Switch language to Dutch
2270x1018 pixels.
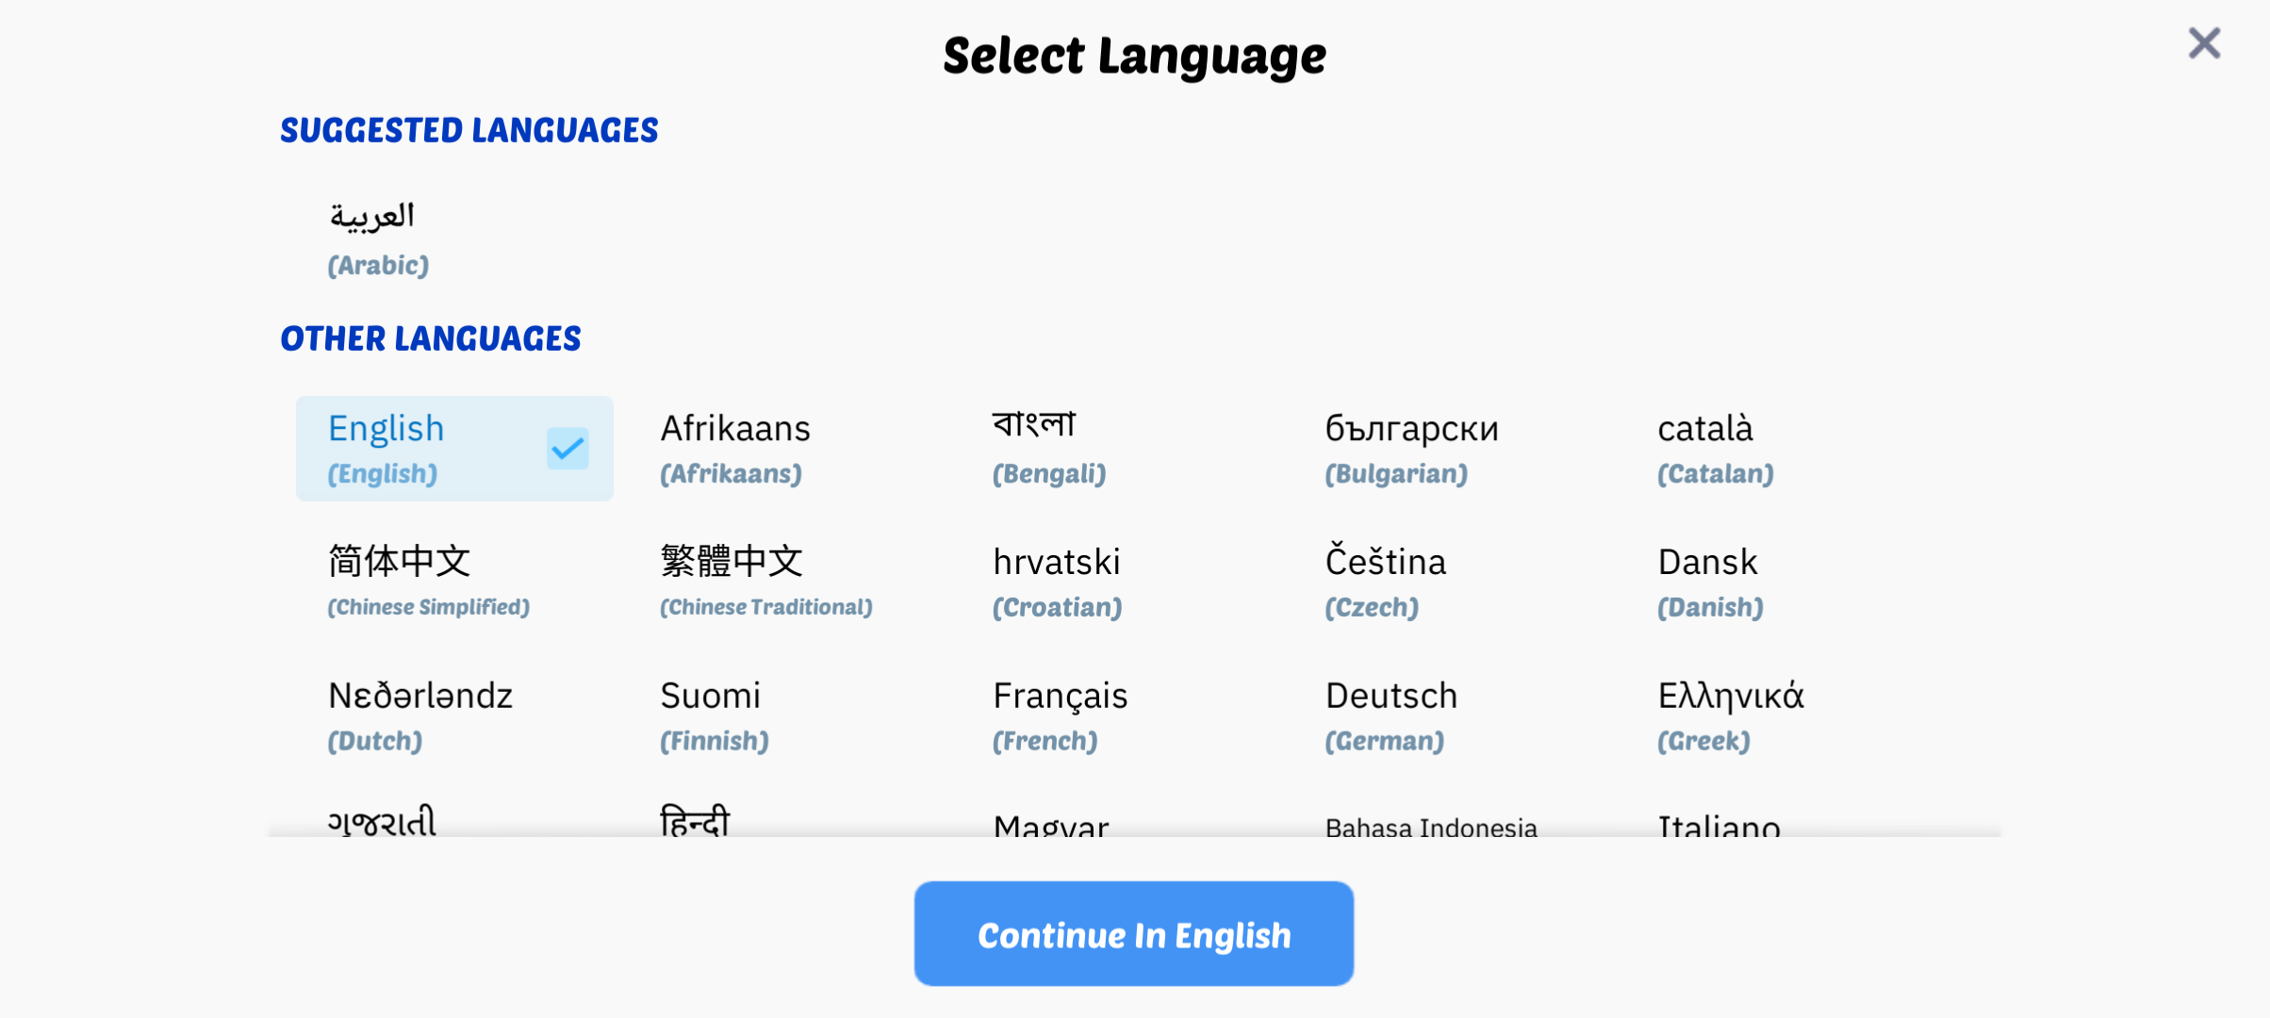tap(420, 715)
